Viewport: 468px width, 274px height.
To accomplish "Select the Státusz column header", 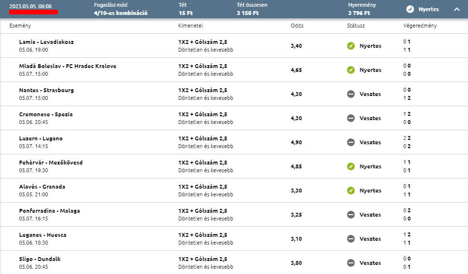I will click(356, 26).
